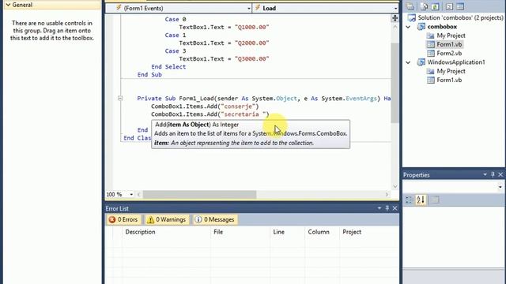
Task: Open the Properties object selector dropdown
Action: point(500,187)
